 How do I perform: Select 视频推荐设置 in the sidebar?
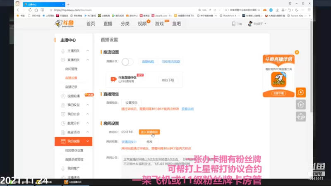click(74, 150)
